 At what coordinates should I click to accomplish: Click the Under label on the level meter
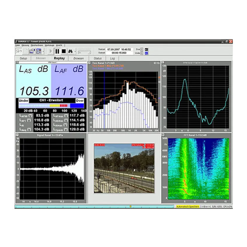pos(24,100)
